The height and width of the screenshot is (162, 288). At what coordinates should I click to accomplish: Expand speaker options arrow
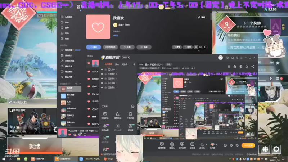pyautogui.click(x=217, y=145)
